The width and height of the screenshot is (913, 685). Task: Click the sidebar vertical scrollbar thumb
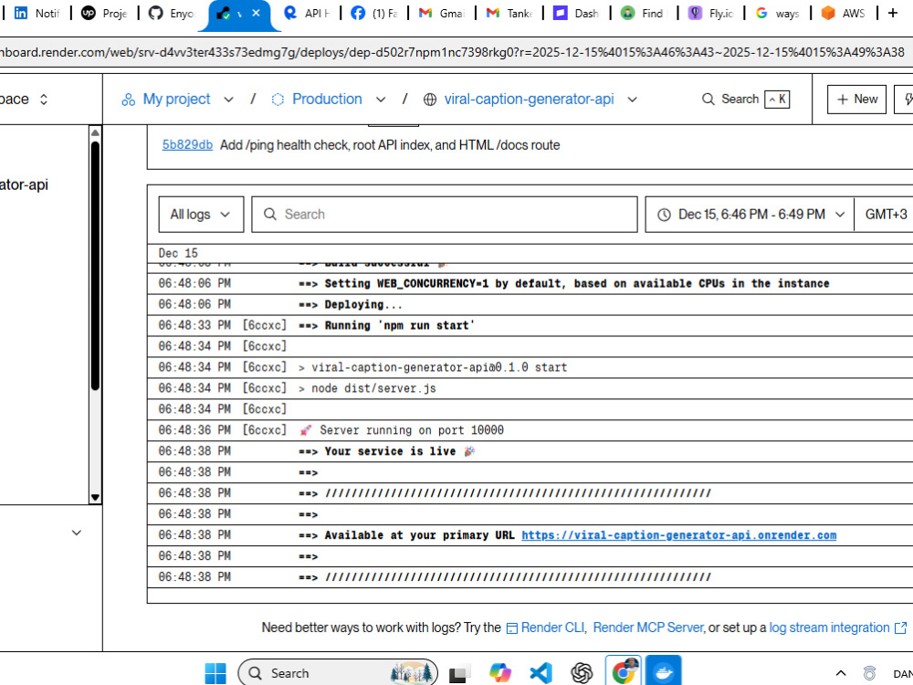pyautogui.click(x=96, y=266)
